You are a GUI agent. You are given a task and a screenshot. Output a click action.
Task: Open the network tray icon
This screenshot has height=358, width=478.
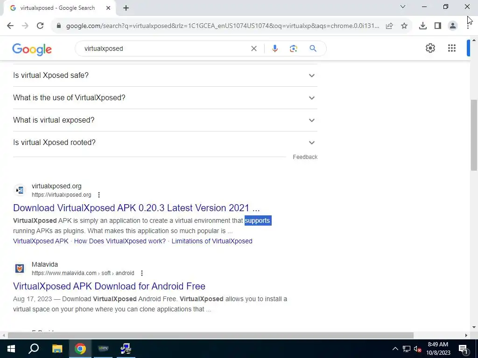coord(407,349)
